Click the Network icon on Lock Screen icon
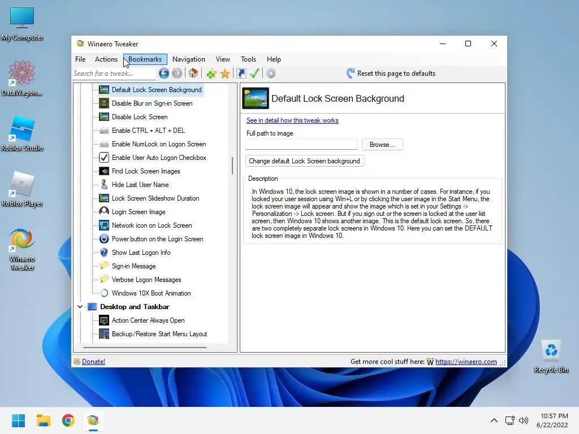579x434 pixels. coord(104,225)
